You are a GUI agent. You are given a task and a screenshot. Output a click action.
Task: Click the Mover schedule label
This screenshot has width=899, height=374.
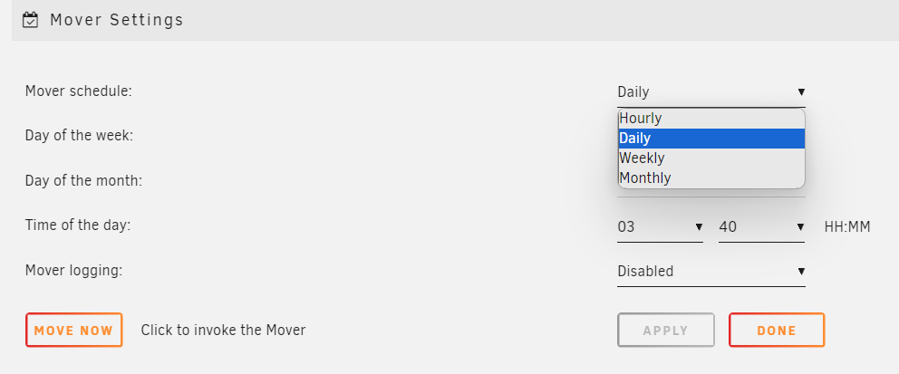[79, 91]
